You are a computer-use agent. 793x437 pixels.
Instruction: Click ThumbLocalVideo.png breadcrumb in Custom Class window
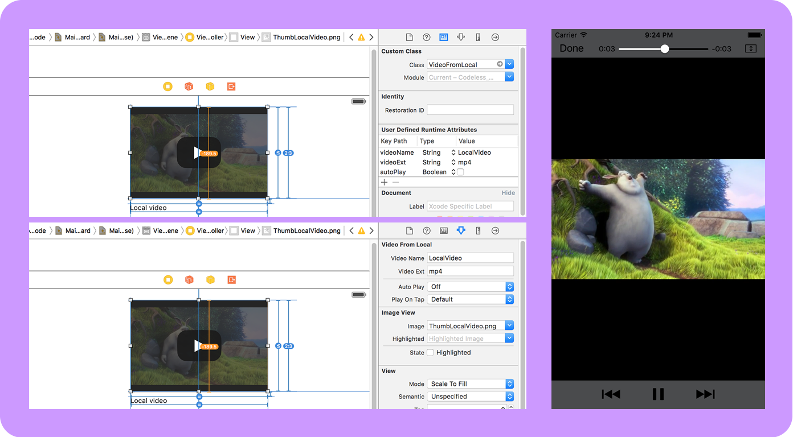[x=301, y=37]
